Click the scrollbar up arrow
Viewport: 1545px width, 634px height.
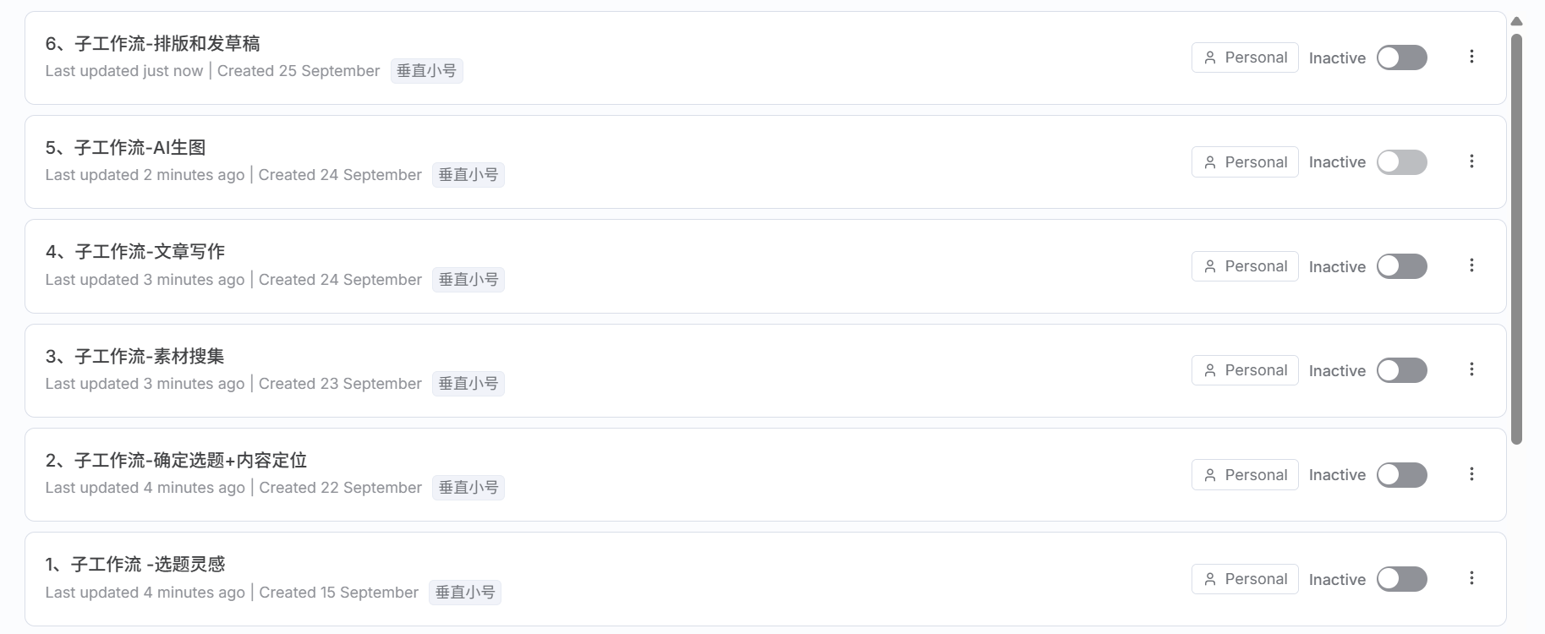click(x=1516, y=22)
